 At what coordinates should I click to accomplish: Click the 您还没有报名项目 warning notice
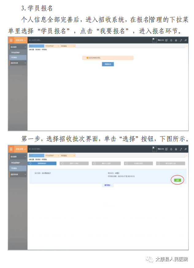tap(108, 58)
